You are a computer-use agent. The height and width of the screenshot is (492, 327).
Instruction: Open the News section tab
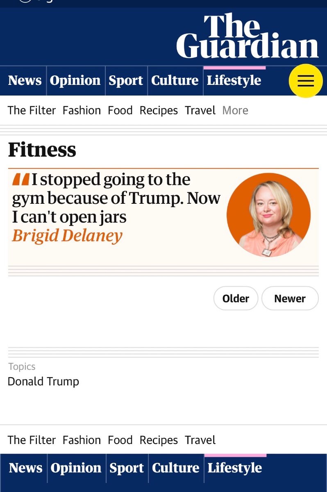point(25,80)
